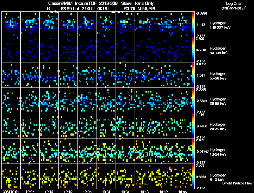Click the 'Hydrogen 13-24 keV' row label
This screenshot has width=254, height=193.
coord(218,152)
